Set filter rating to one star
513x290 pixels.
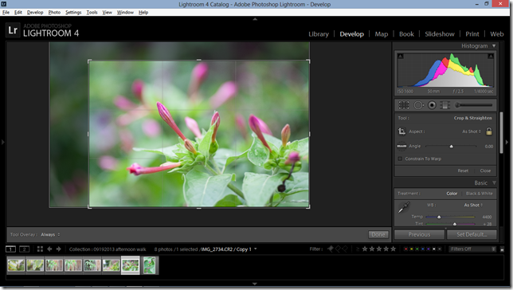click(x=365, y=249)
